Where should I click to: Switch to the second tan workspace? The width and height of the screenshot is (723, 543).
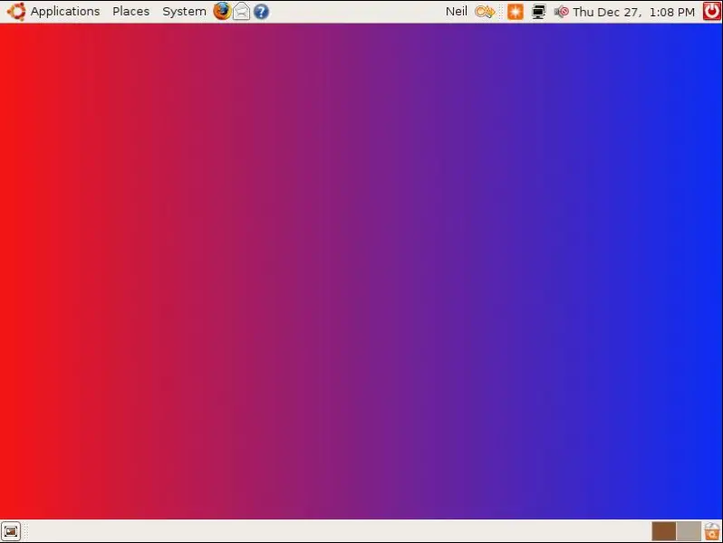tap(688, 531)
